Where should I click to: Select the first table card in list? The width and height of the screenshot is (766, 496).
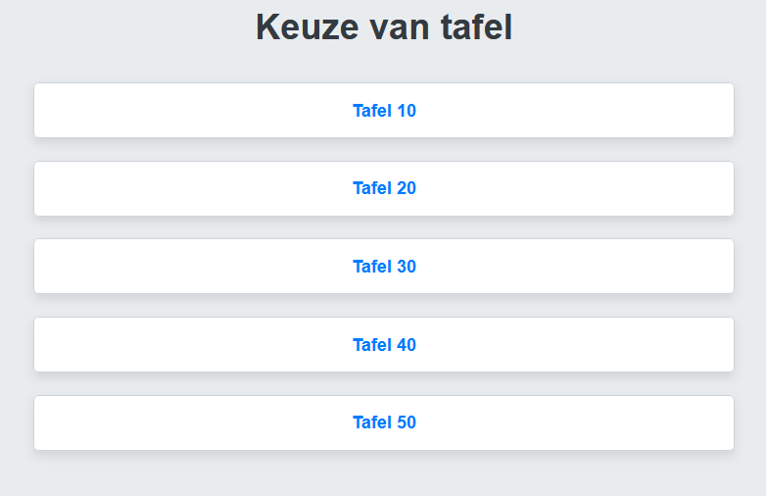click(384, 111)
